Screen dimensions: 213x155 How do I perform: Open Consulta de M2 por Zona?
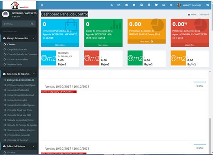tap(19, 110)
